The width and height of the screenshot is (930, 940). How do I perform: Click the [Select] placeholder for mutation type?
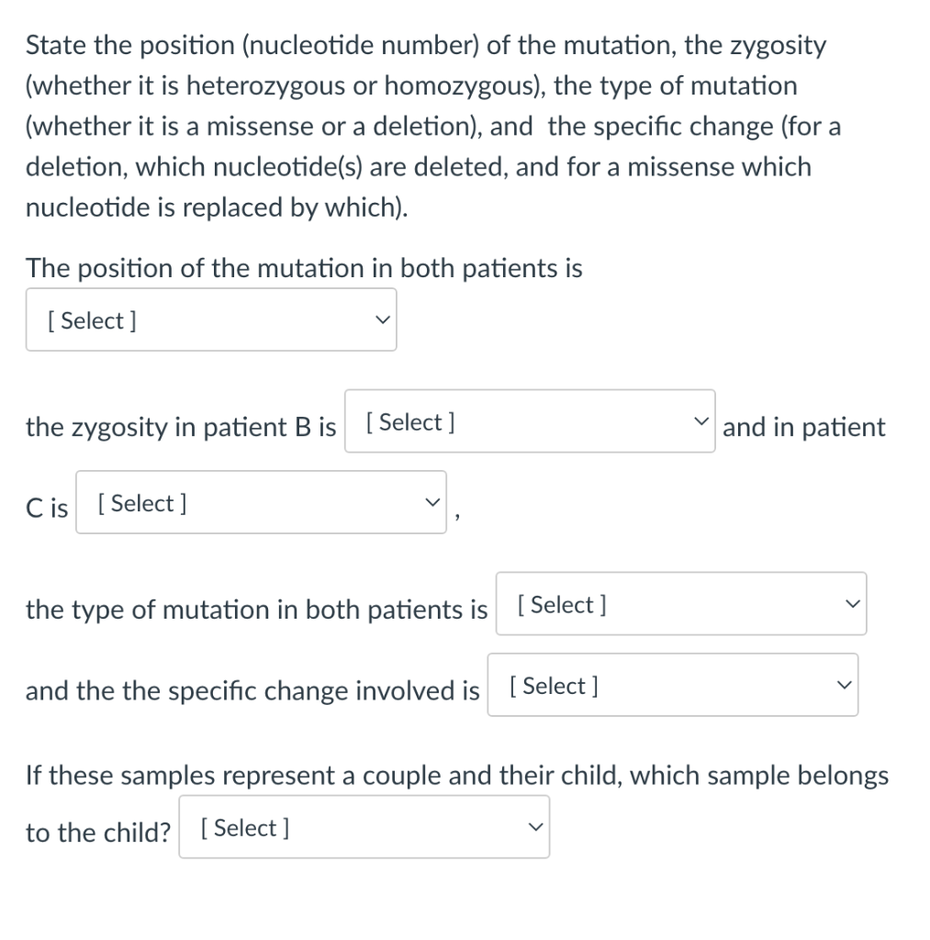tap(561, 603)
